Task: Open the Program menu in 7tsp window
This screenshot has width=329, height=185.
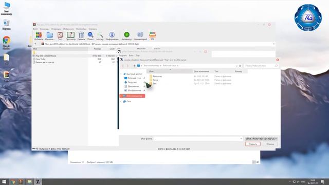Action: coord(123,55)
